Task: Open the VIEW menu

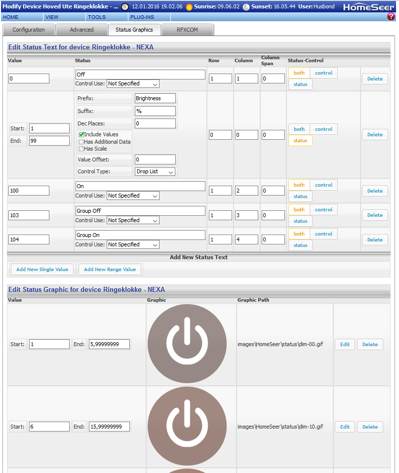Action: click(x=65, y=17)
